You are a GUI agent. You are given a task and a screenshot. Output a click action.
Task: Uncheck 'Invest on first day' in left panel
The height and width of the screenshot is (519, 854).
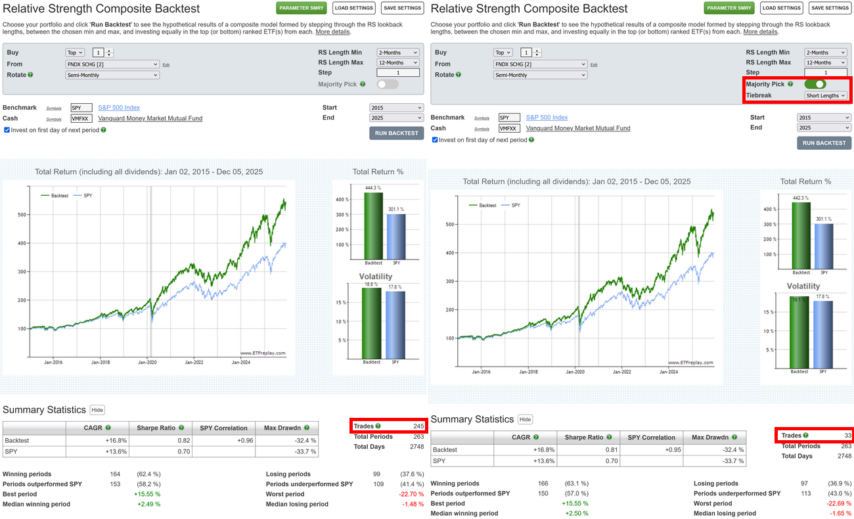point(7,130)
